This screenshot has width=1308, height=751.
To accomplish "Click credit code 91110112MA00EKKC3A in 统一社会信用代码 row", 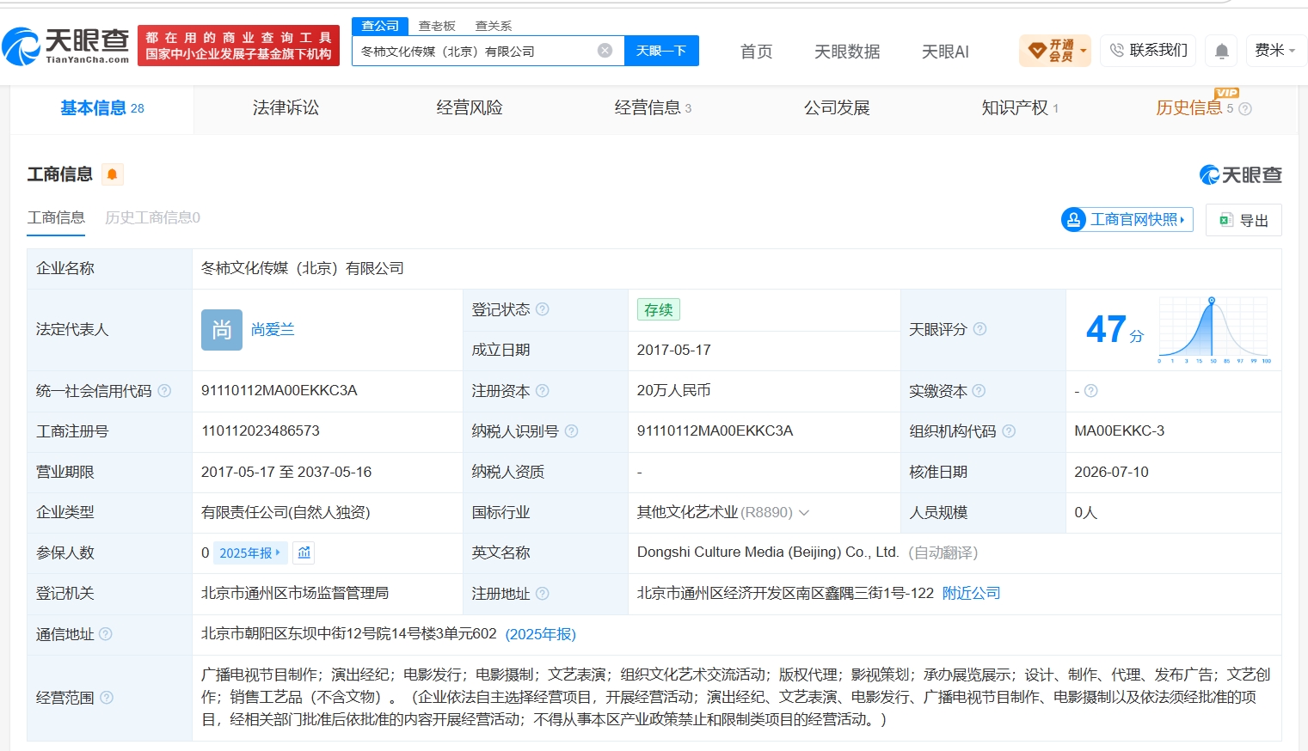I will click(x=279, y=391).
